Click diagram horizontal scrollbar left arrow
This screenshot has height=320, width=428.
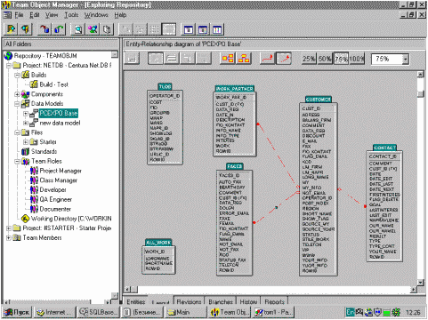click(127, 289)
